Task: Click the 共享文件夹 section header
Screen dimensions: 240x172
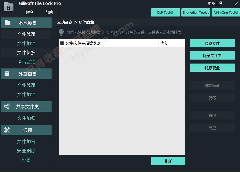Action: [x=26, y=106]
